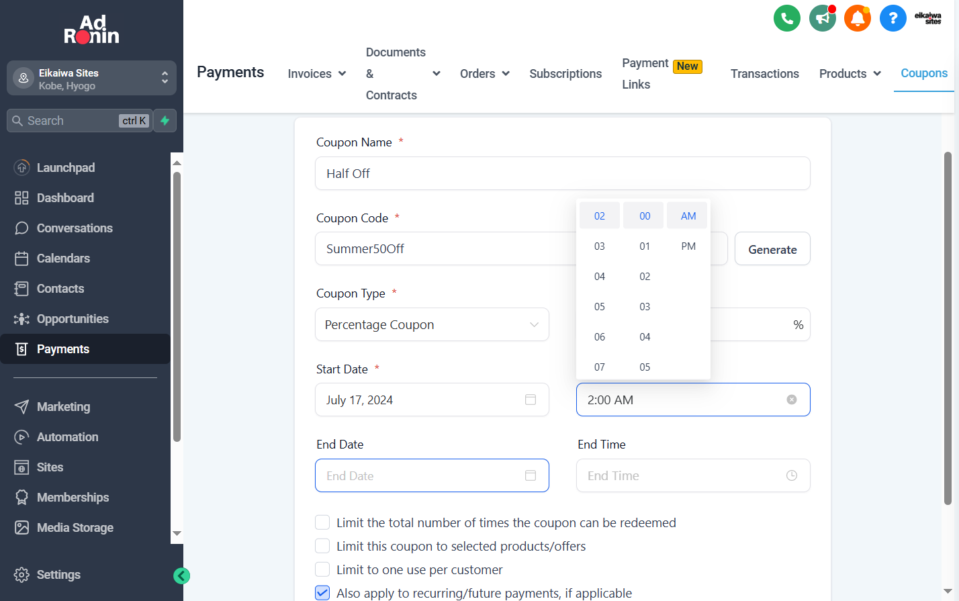Open the orange notifications bell
Viewport: 959px width, 601px height.
point(858,18)
